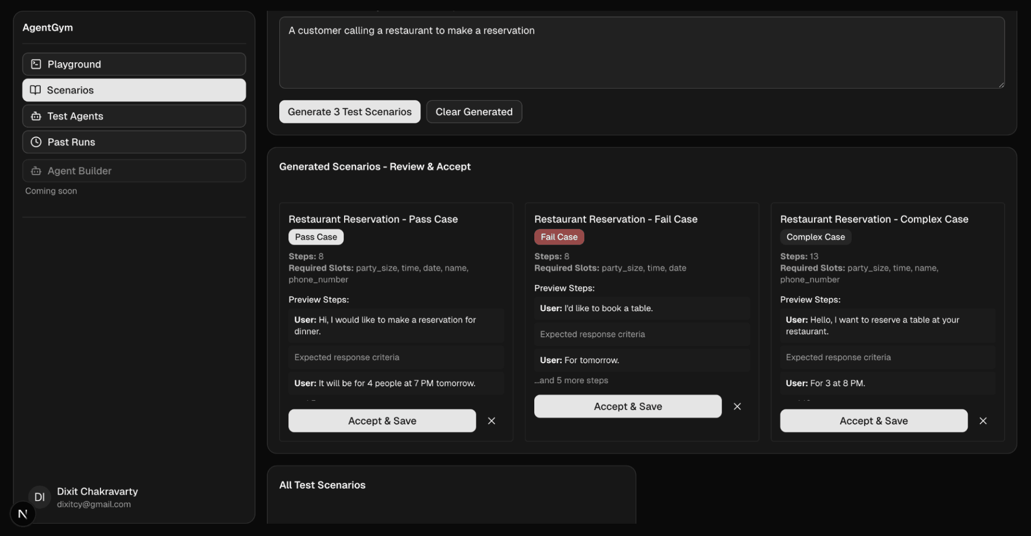Accept & Save the Pass Case scenario

pos(382,421)
